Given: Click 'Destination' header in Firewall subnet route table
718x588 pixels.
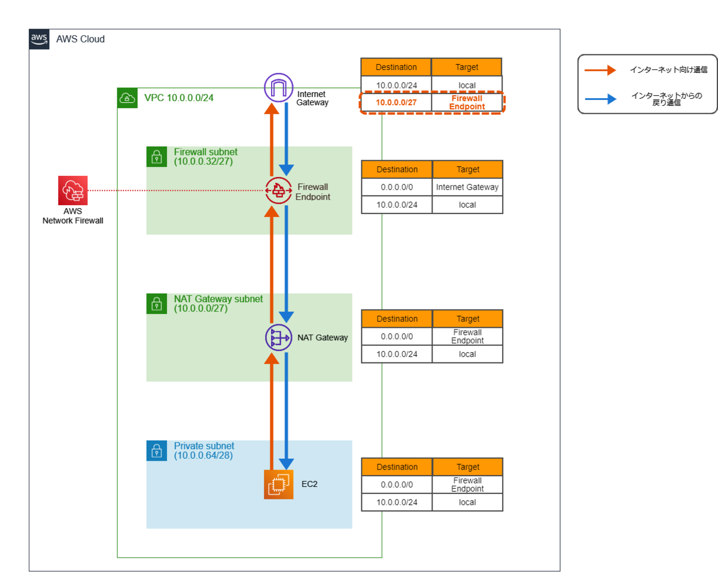Looking at the screenshot, I should tap(397, 169).
